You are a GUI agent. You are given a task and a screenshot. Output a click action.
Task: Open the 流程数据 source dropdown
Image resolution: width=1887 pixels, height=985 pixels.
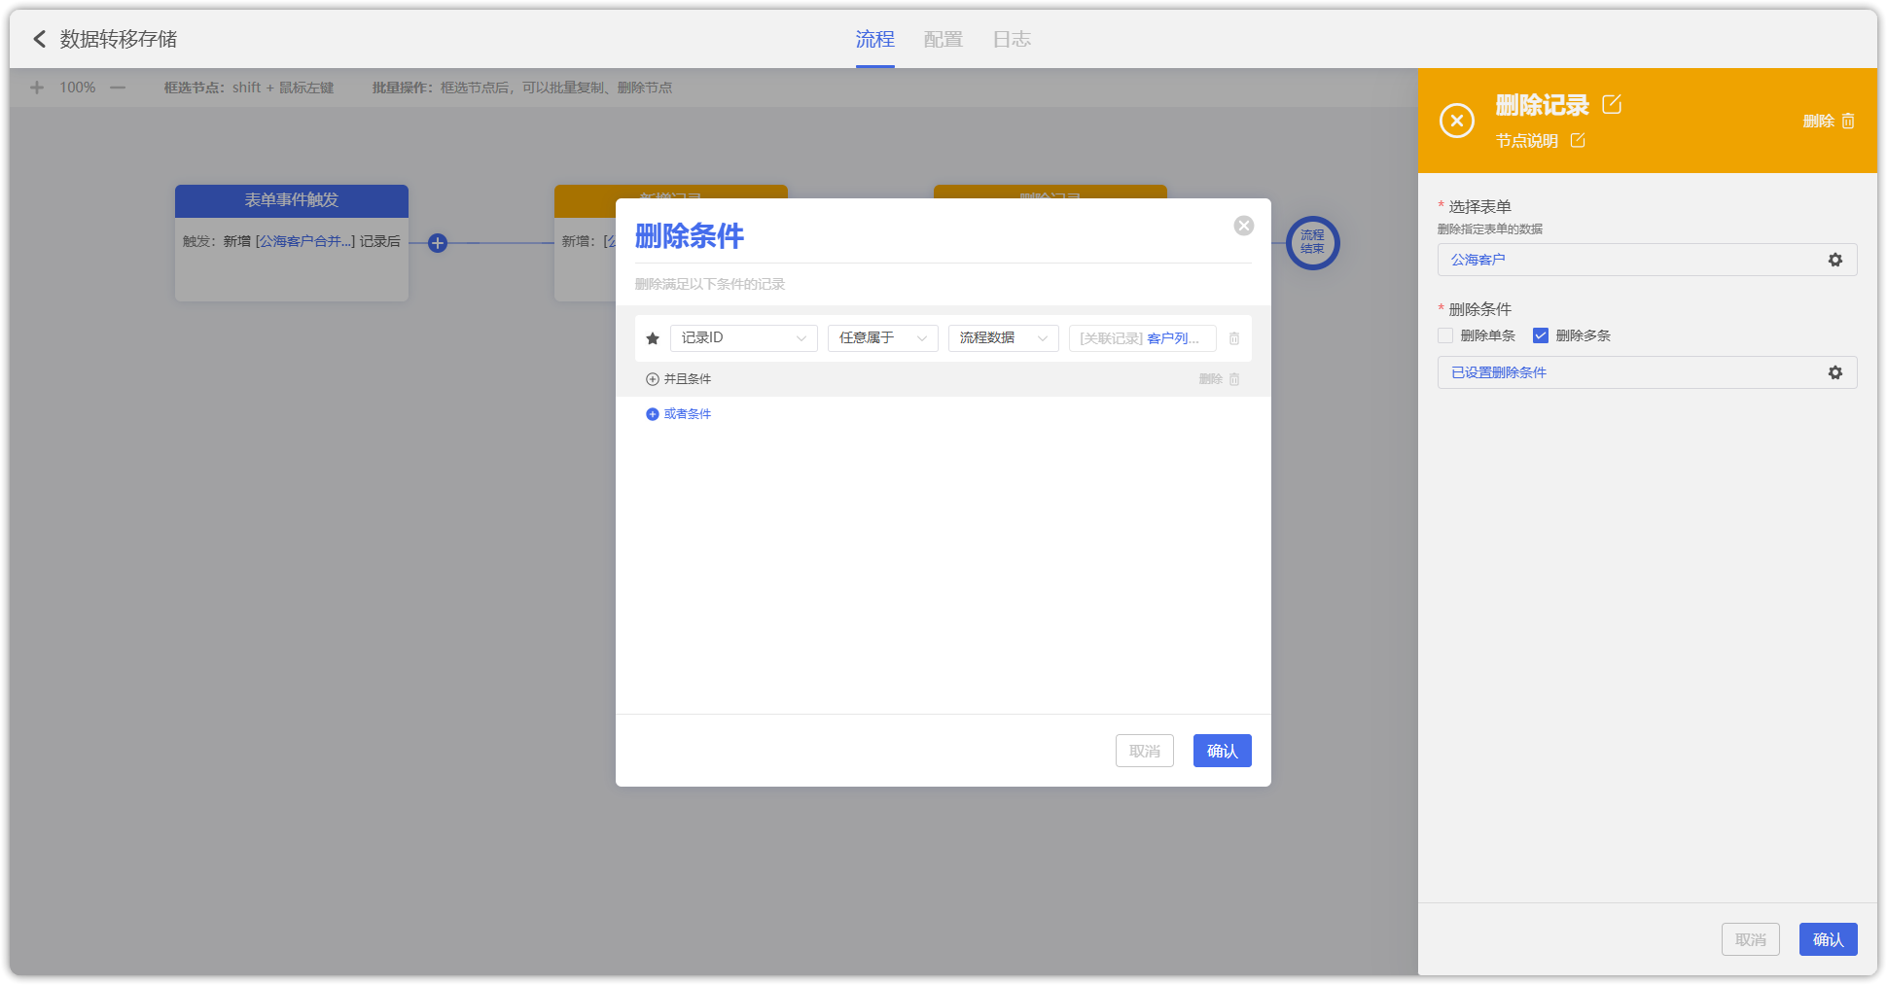pyautogui.click(x=1003, y=337)
